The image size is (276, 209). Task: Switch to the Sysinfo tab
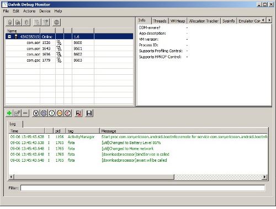click(x=229, y=21)
